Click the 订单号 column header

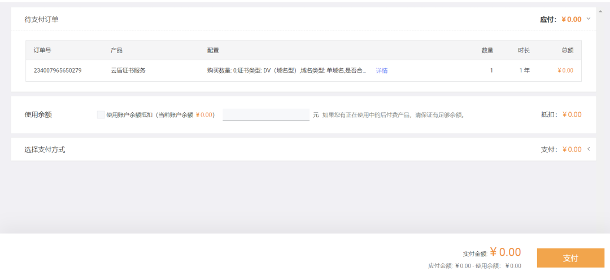pyautogui.click(x=42, y=51)
